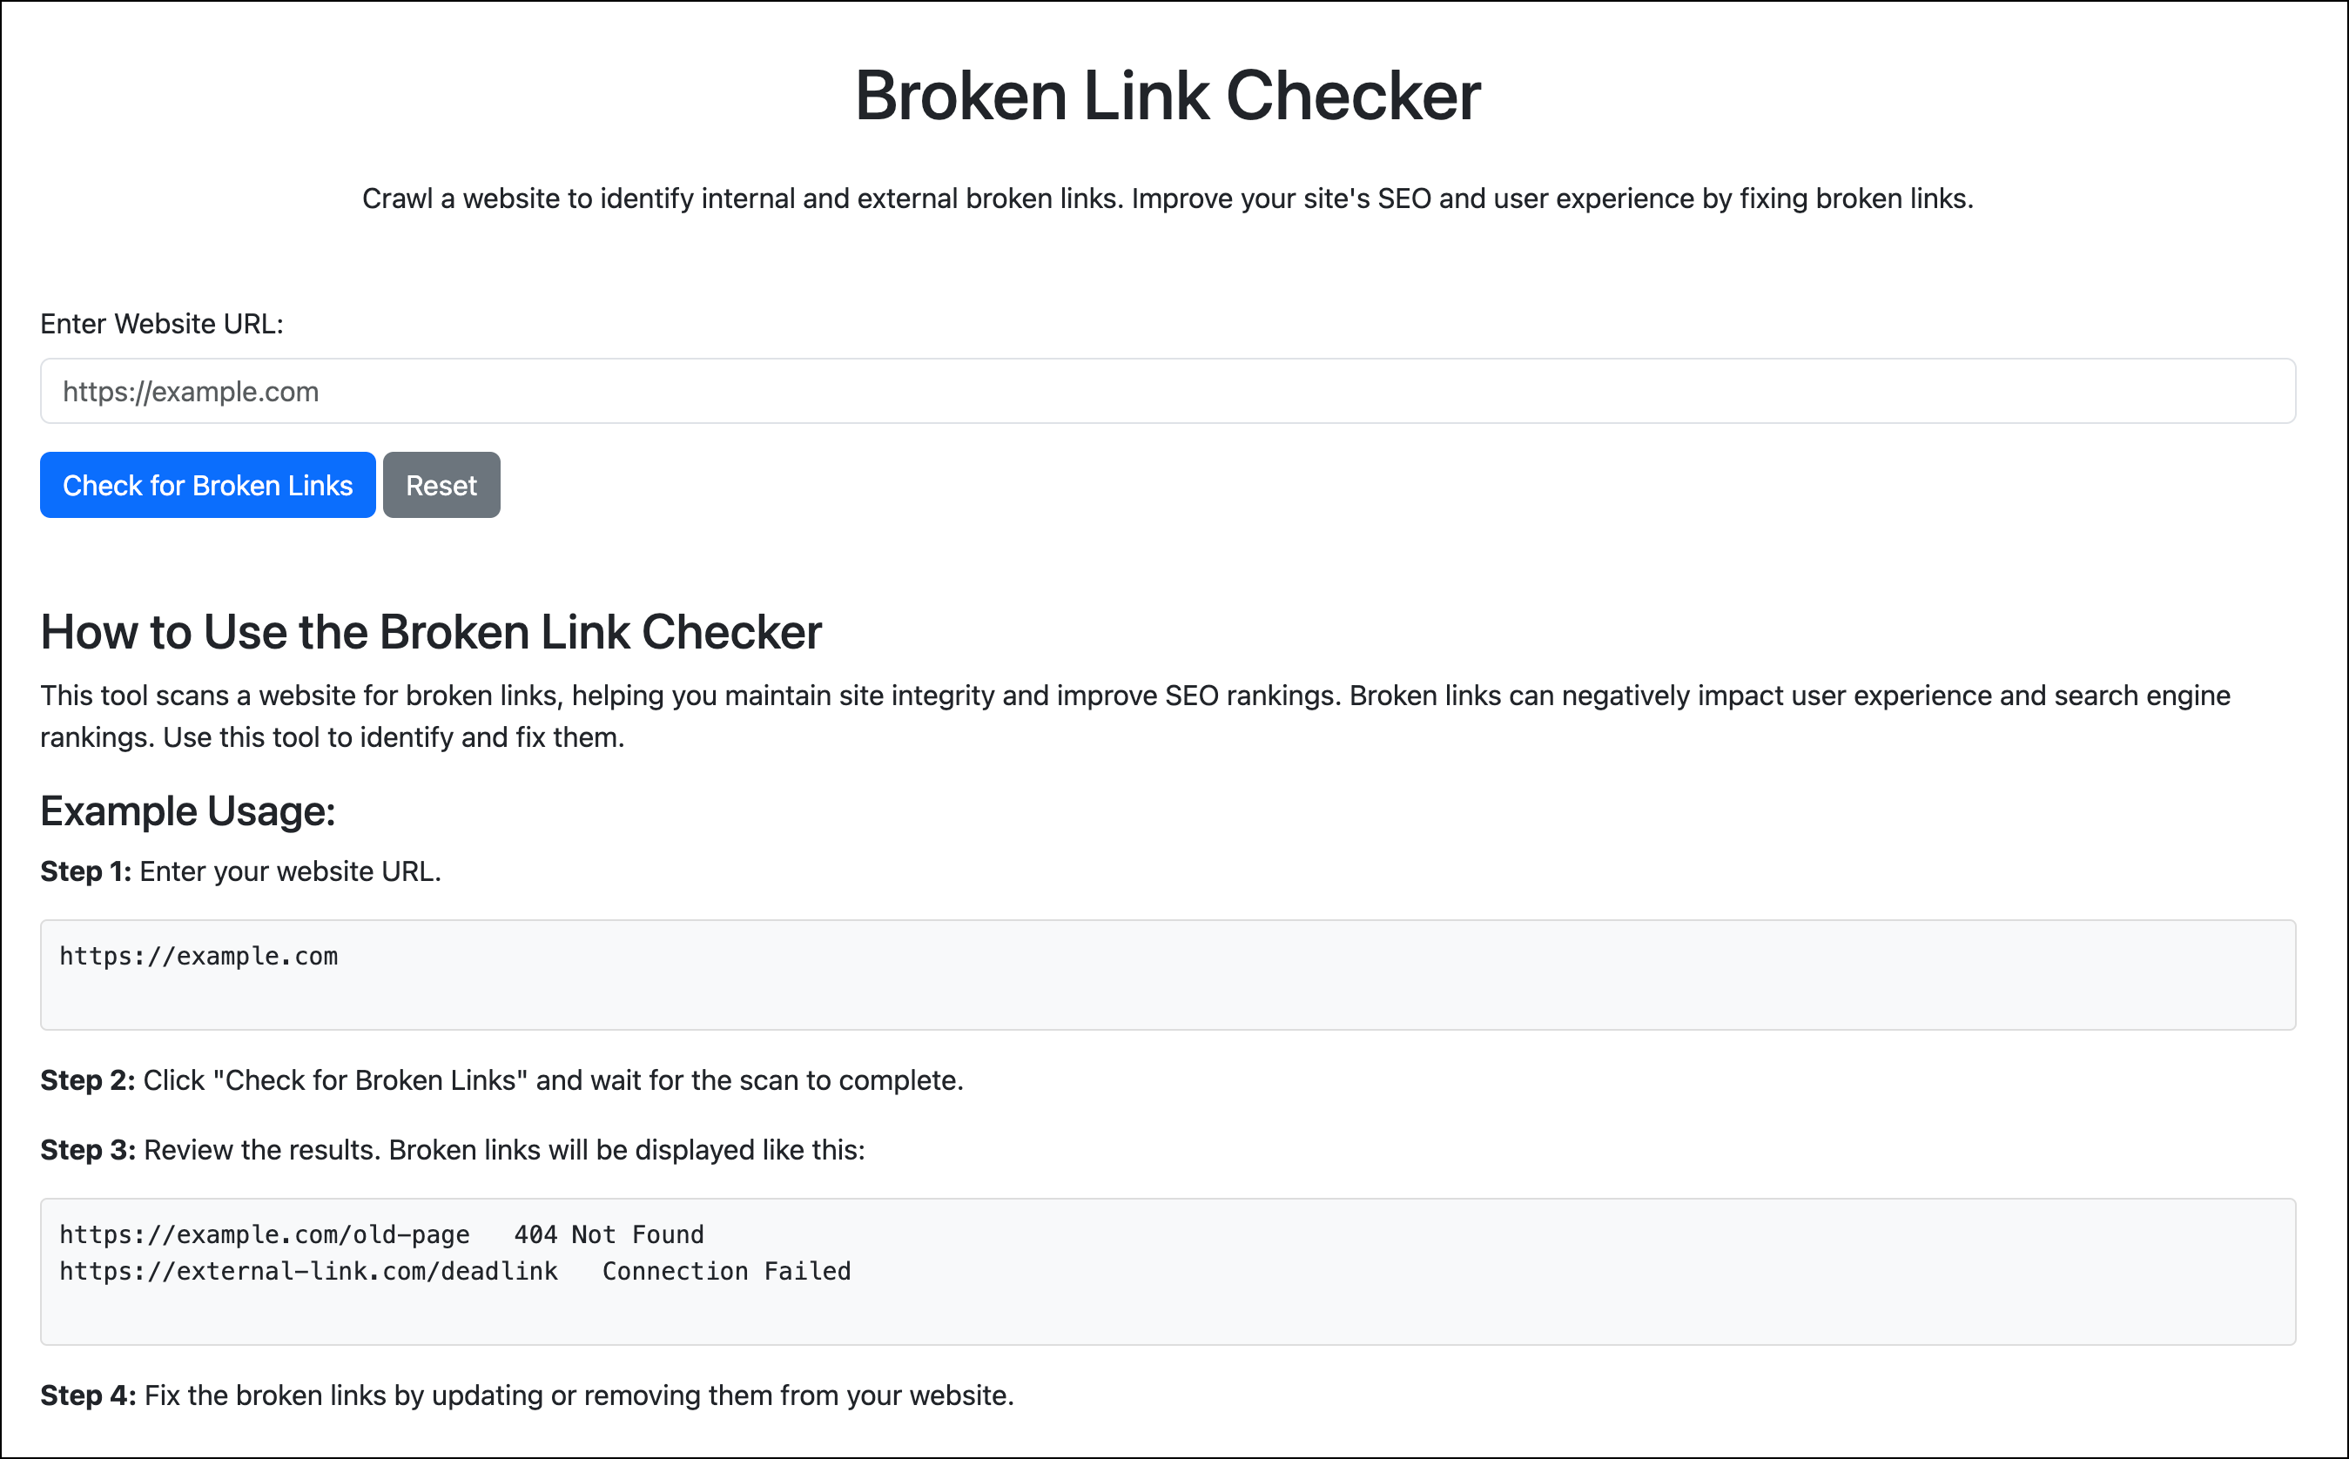Click the Check for Broken Links button
This screenshot has width=2349, height=1459.
[x=206, y=486]
